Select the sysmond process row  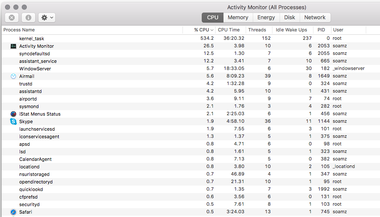[191, 106]
